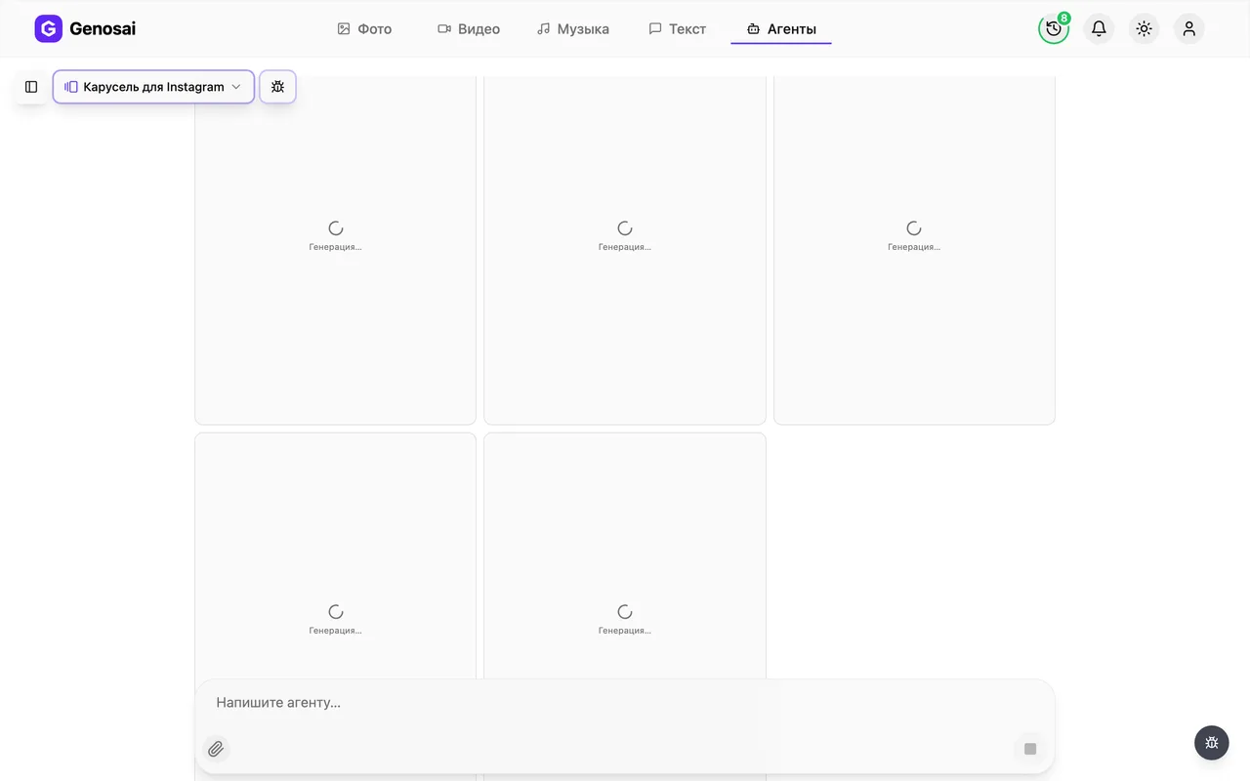1250x781 pixels.
Task: Open the user profile menu
Action: tap(1188, 28)
